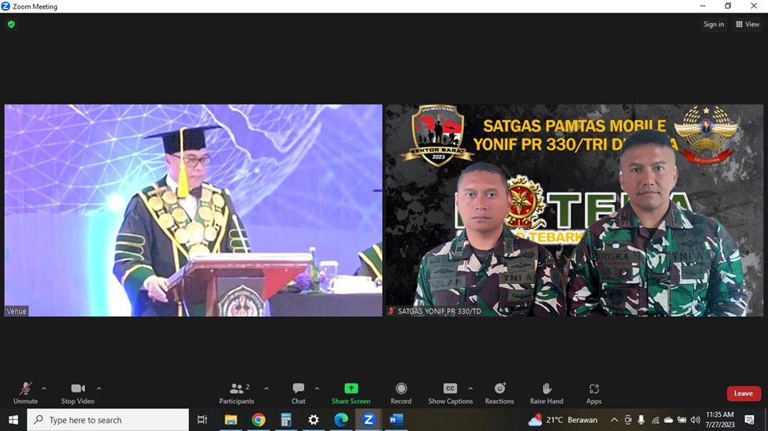The height and width of the screenshot is (431, 768).
Task: Click the Venue name label
Action: 17,311
